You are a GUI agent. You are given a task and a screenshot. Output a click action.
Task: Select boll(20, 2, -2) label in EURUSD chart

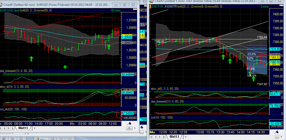[28, 10]
